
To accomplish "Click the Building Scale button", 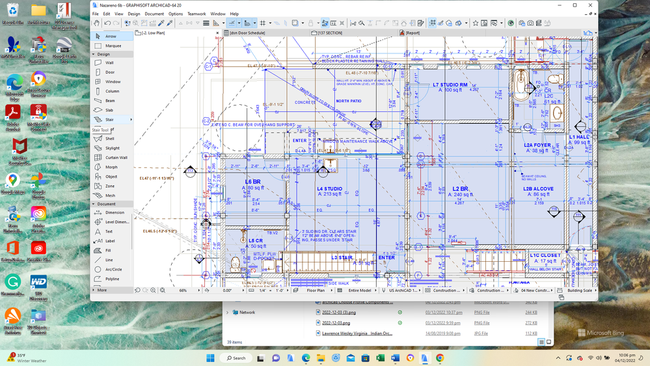I will click(x=579, y=290).
